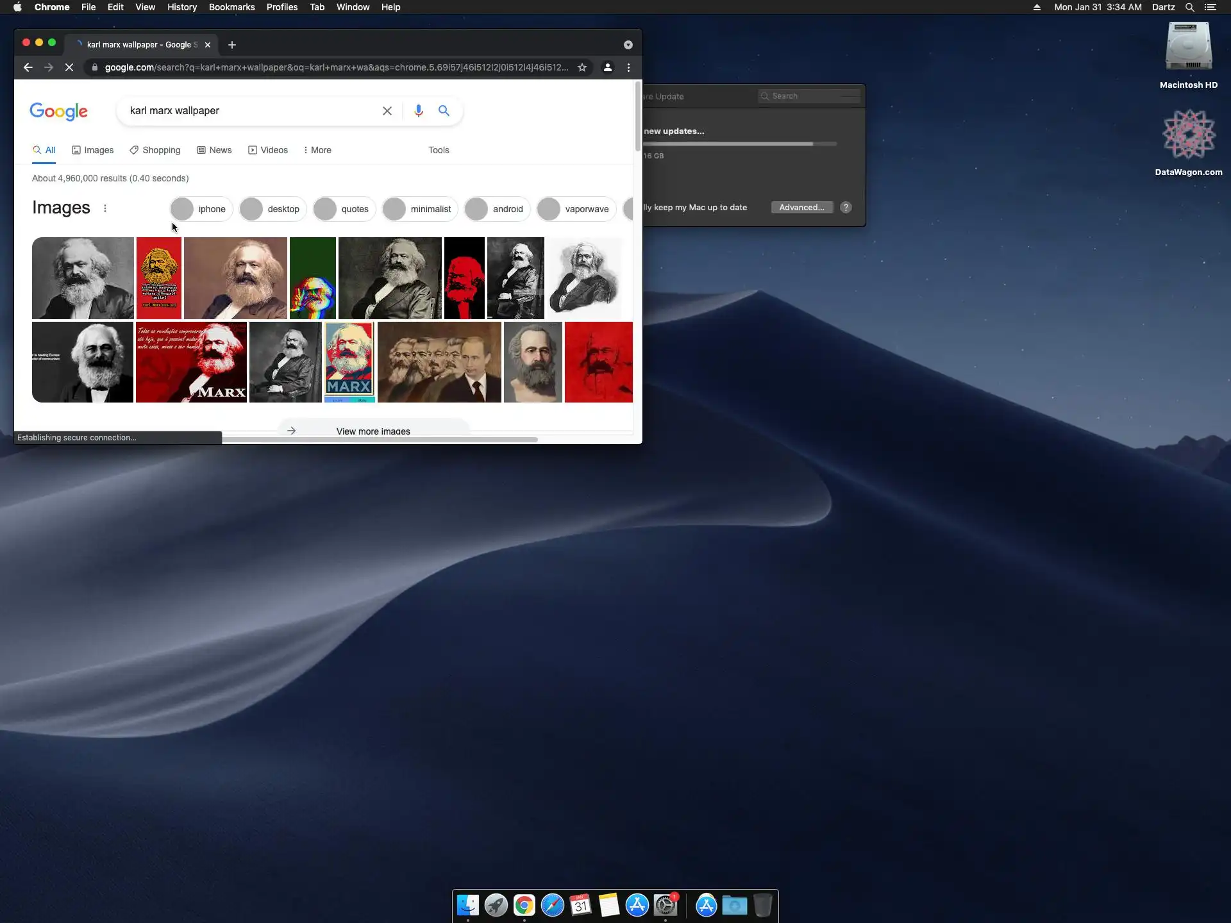The image size is (1231, 923).
Task: Switch to the Images results tab
Action: click(93, 150)
